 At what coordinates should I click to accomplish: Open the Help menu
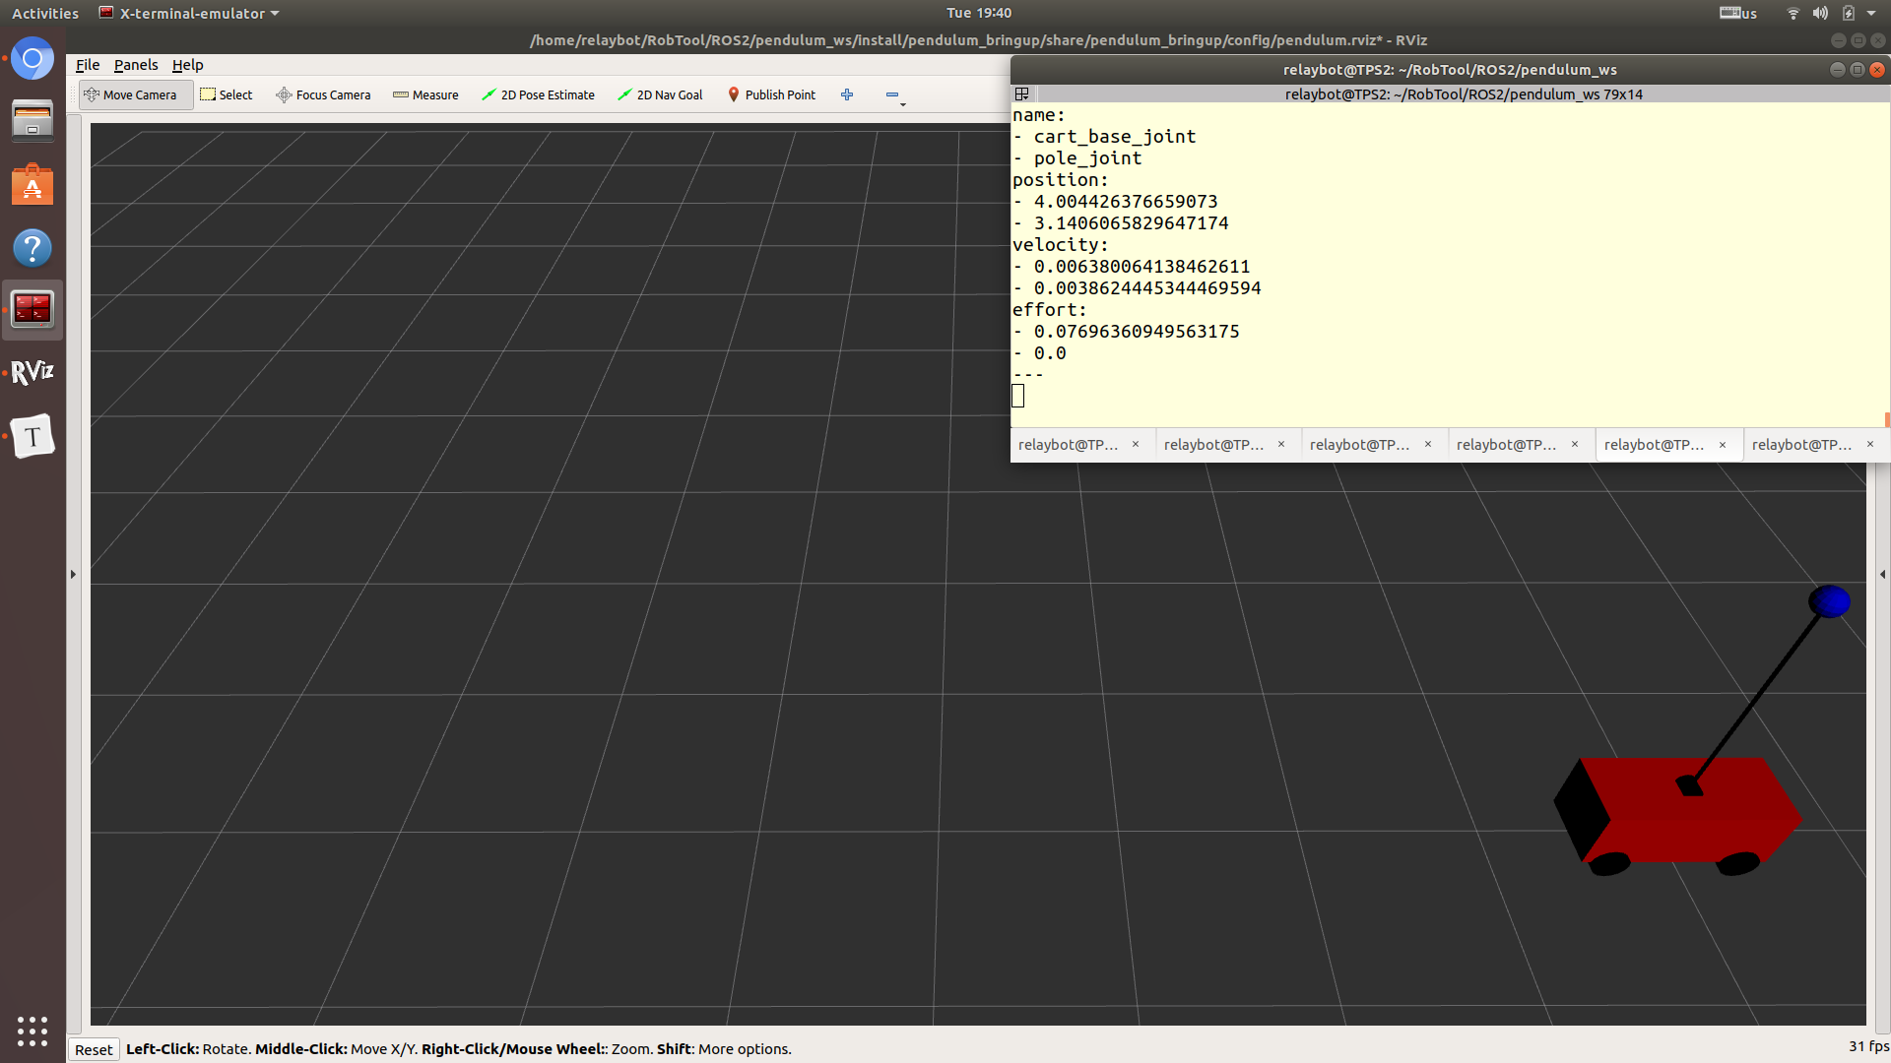pos(187,65)
